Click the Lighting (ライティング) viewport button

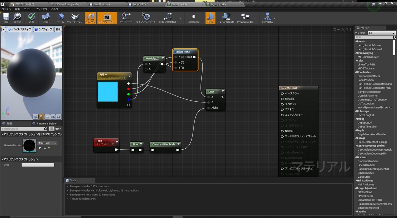(43, 29)
